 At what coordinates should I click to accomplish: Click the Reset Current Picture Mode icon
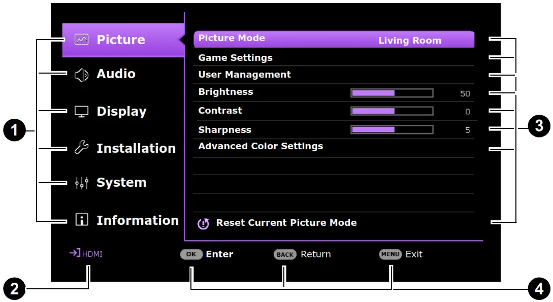(x=203, y=223)
